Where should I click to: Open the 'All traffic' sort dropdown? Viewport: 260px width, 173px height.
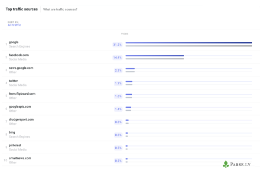(x=14, y=25)
